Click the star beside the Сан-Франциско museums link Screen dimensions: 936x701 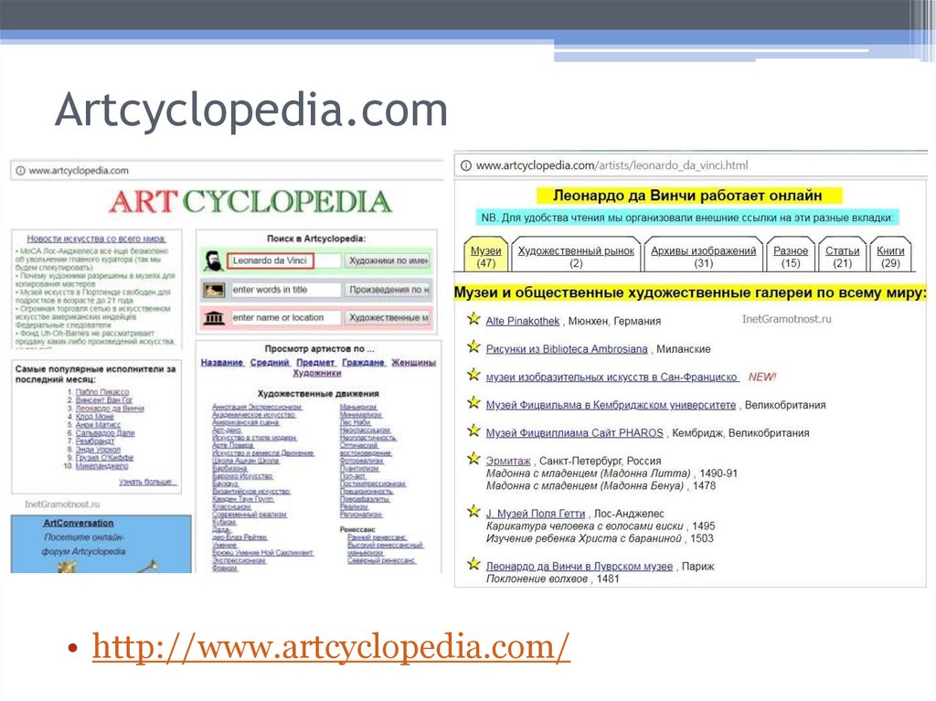pos(473,375)
